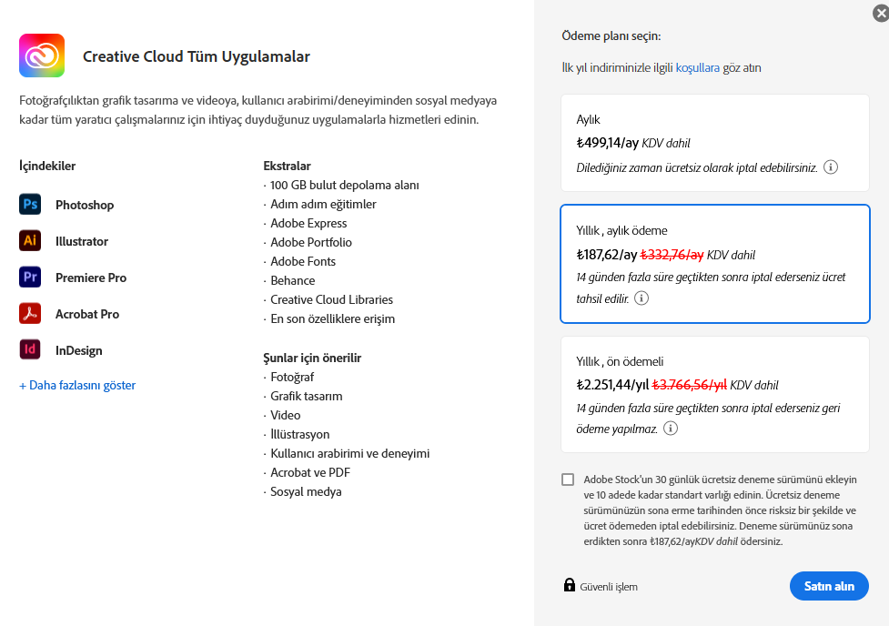Image resolution: width=889 pixels, height=626 pixels.
Task: Click the InDesign app icon
Action: click(x=30, y=350)
